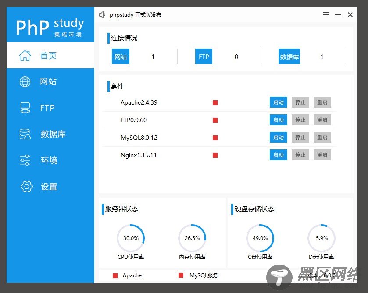The height and width of the screenshot is (293, 368).
Task: Stop Nginx1.15.11 with 停止 button
Action: pos(300,155)
